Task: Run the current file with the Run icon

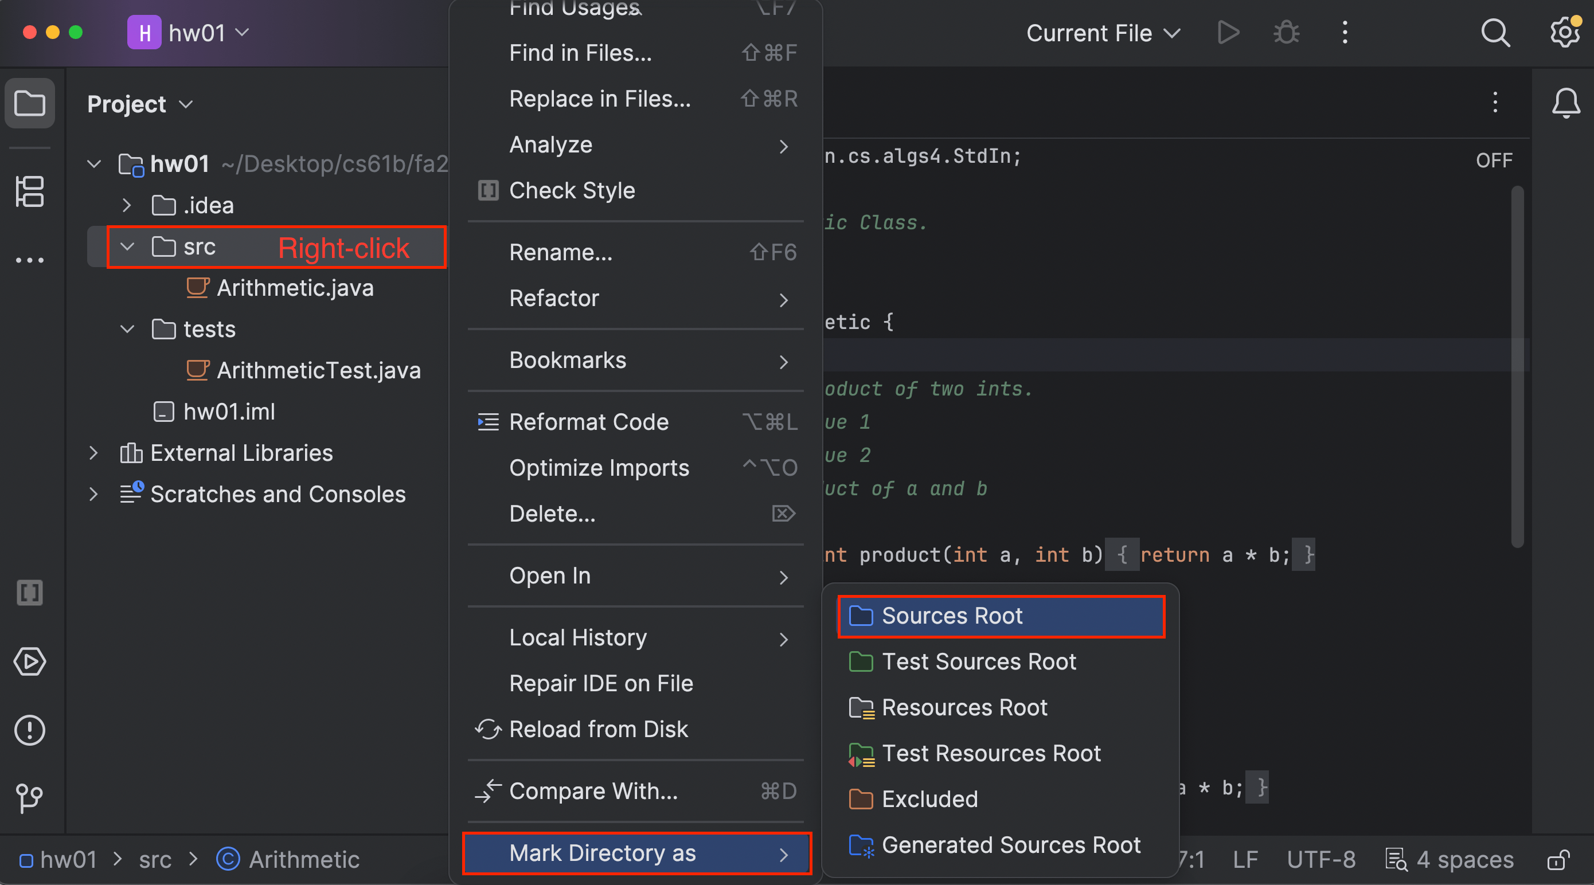Action: [x=1227, y=33]
